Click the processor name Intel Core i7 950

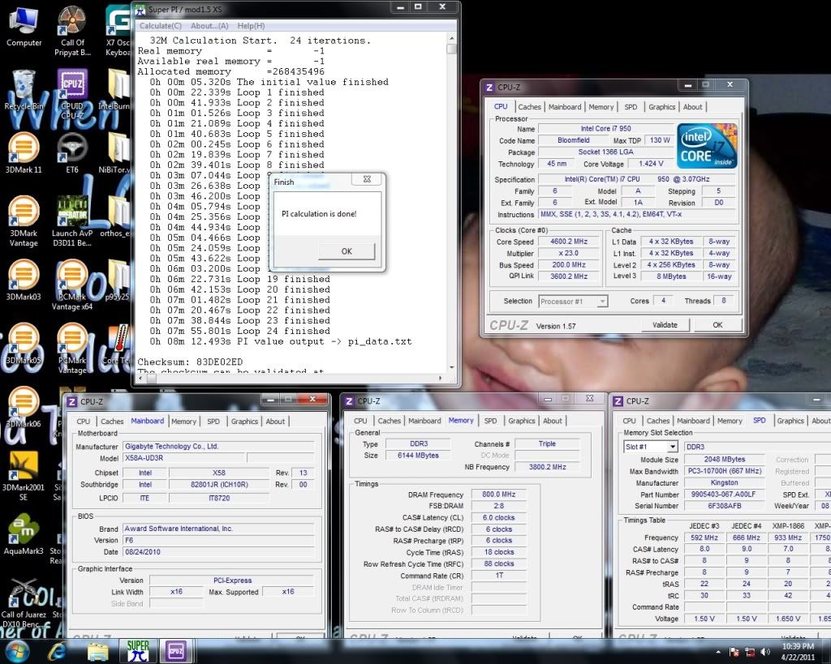605,128
